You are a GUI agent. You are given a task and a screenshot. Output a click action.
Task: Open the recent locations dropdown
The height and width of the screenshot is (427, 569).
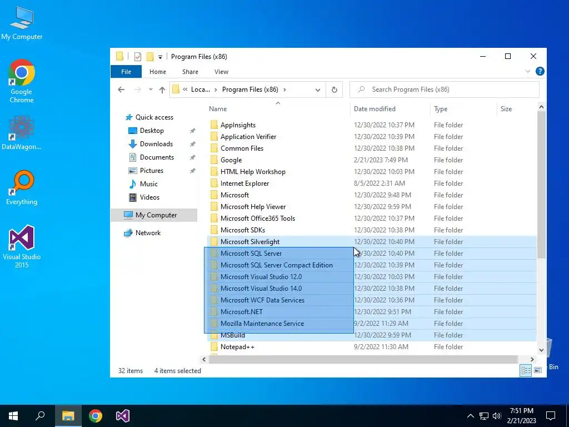point(151,90)
